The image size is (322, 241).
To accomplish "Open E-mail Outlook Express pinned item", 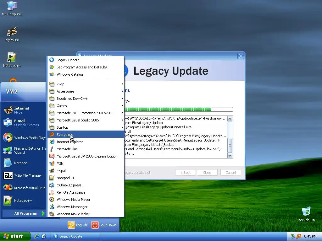I will point(24,123).
